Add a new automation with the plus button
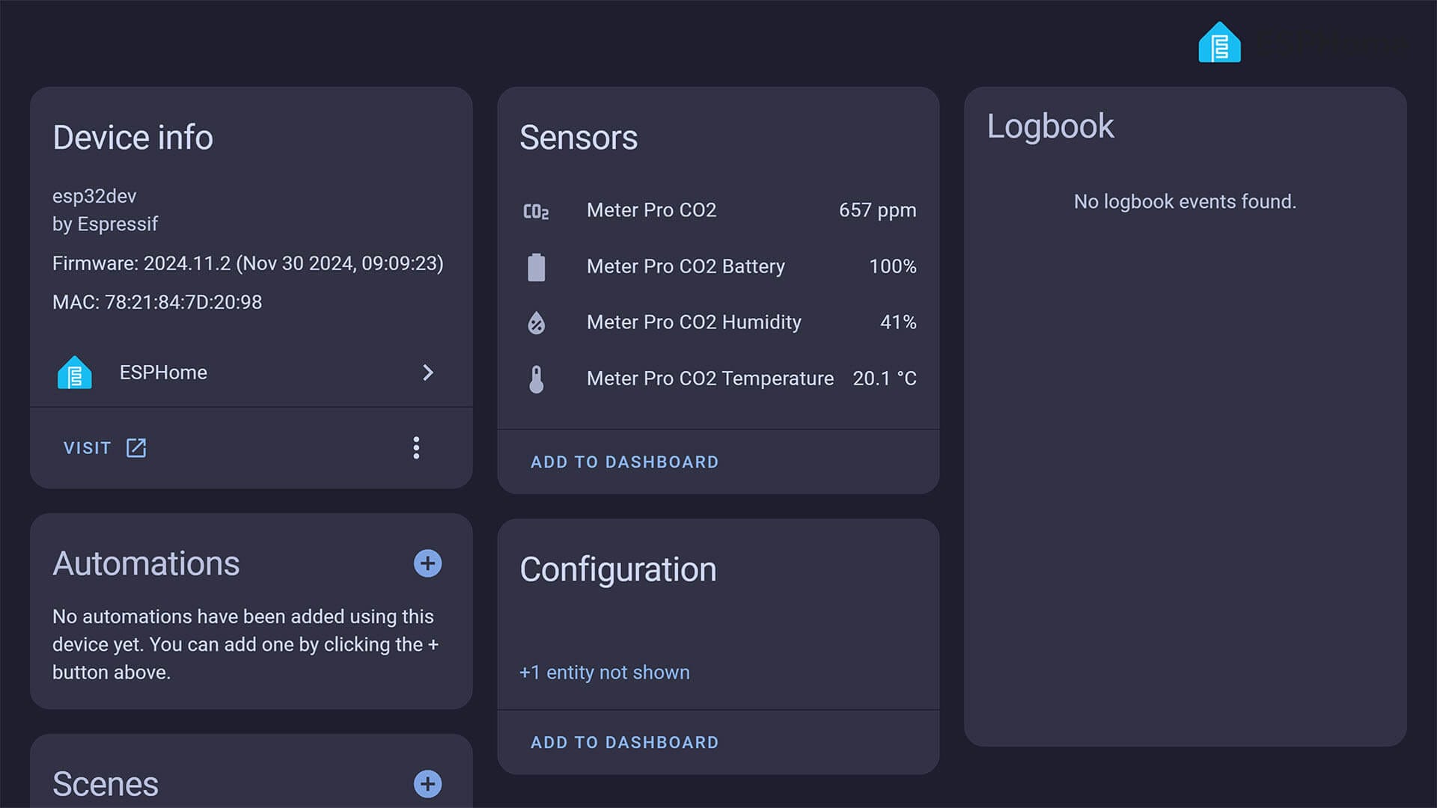Viewport: 1437px width, 808px height. 427,563
